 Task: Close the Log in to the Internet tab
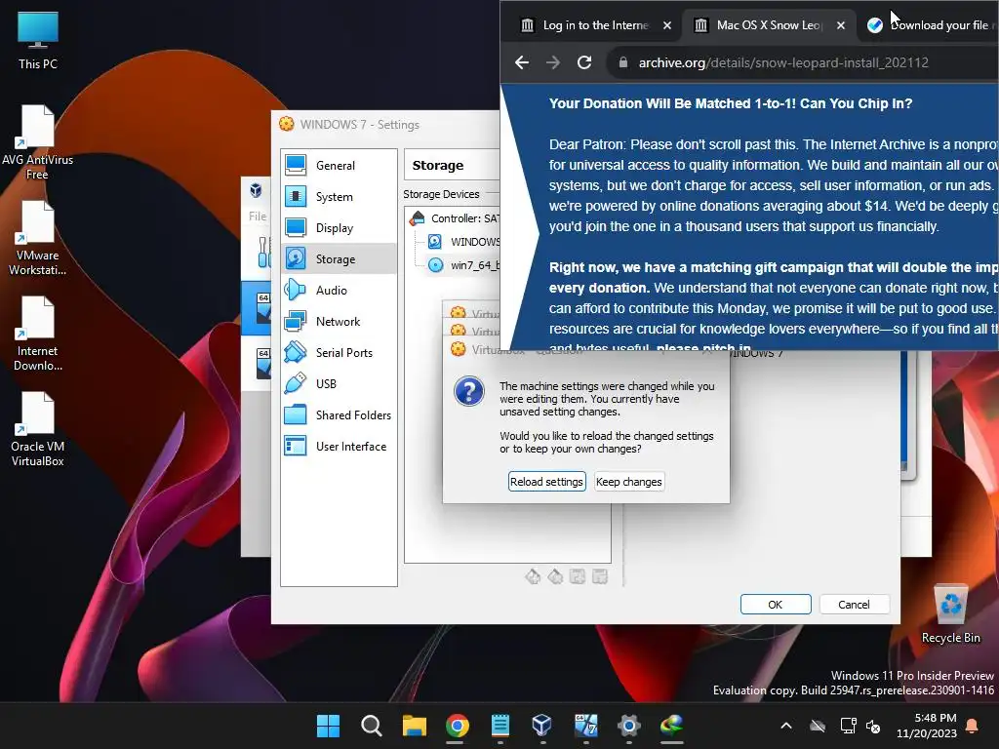click(667, 25)
